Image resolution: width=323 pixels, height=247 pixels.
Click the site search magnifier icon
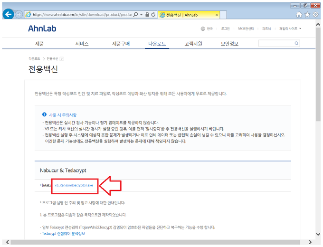pos(296,43)
